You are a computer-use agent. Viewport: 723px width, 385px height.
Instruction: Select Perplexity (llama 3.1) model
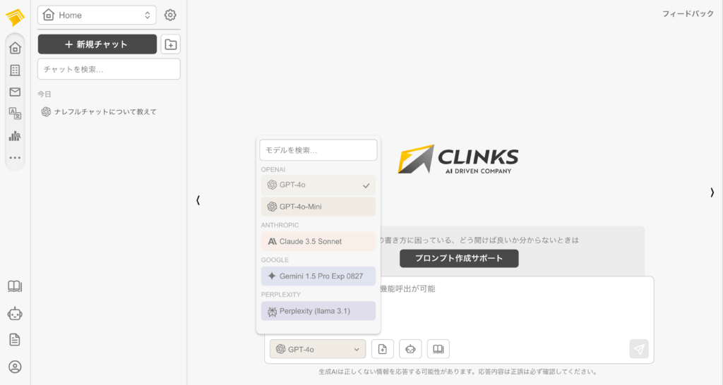(x=318, y=311)
